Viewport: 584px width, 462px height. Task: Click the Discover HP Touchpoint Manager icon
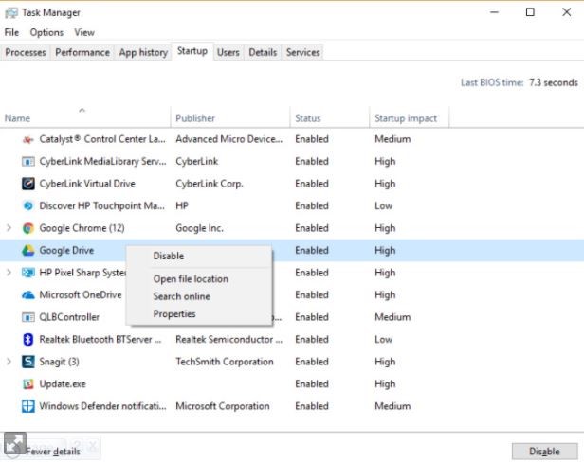tap(27, 205)
